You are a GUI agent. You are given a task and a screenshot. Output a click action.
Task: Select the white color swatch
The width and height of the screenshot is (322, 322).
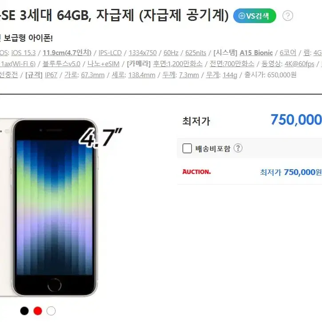coord(51,311)
